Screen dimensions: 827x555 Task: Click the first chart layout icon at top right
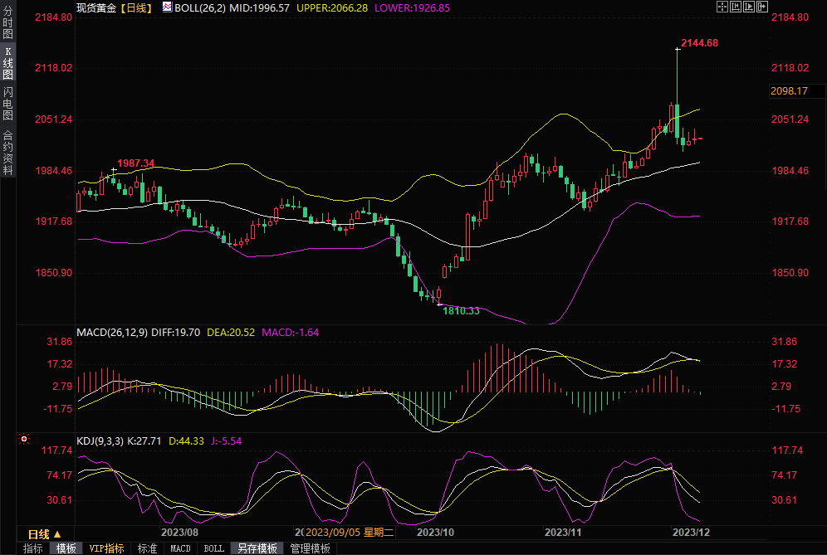722,7
